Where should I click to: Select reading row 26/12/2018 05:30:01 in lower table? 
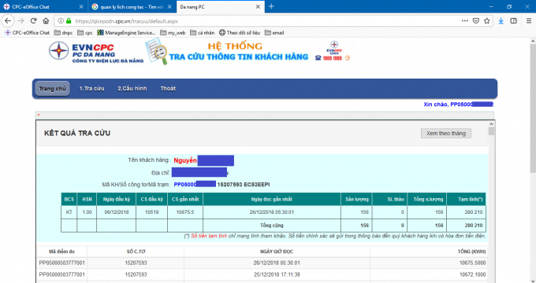262,263
